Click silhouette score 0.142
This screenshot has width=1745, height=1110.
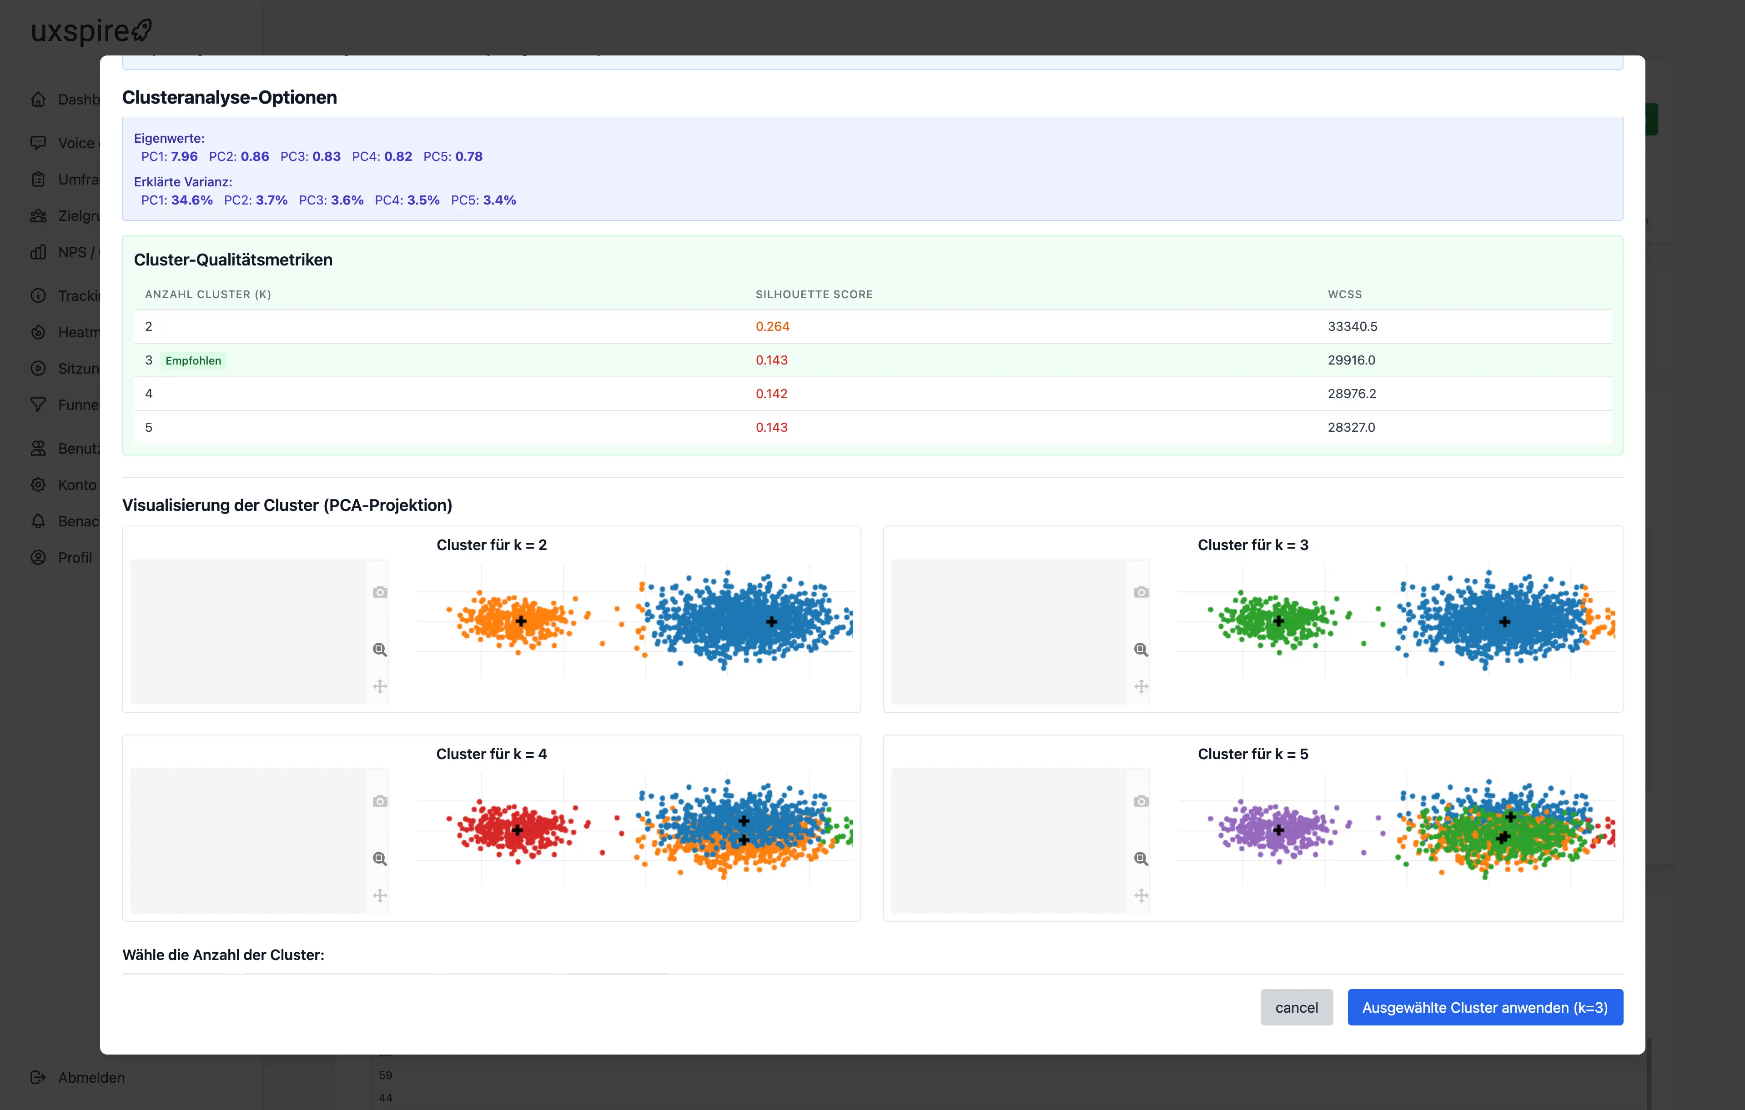pos(772,394)
